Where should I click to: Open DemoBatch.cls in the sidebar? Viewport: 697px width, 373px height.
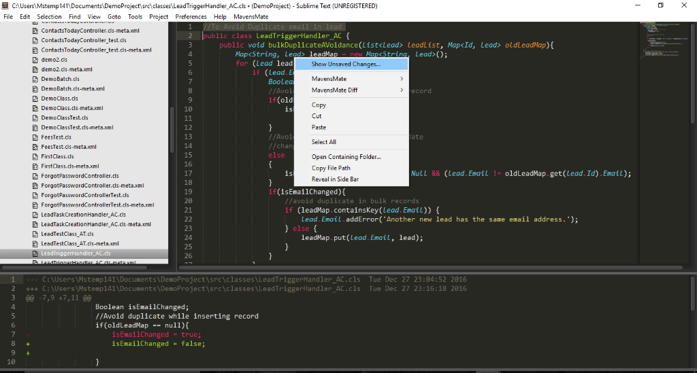[x=60, y=79]
